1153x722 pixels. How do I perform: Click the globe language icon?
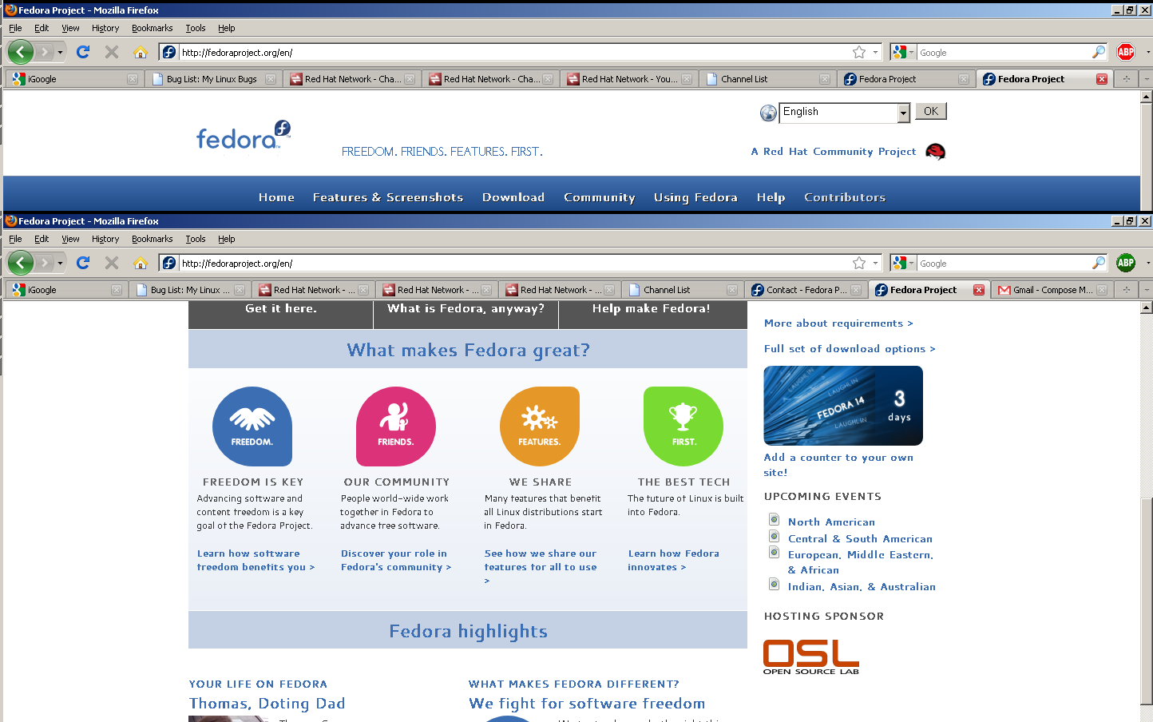click(x=768, y=113)
